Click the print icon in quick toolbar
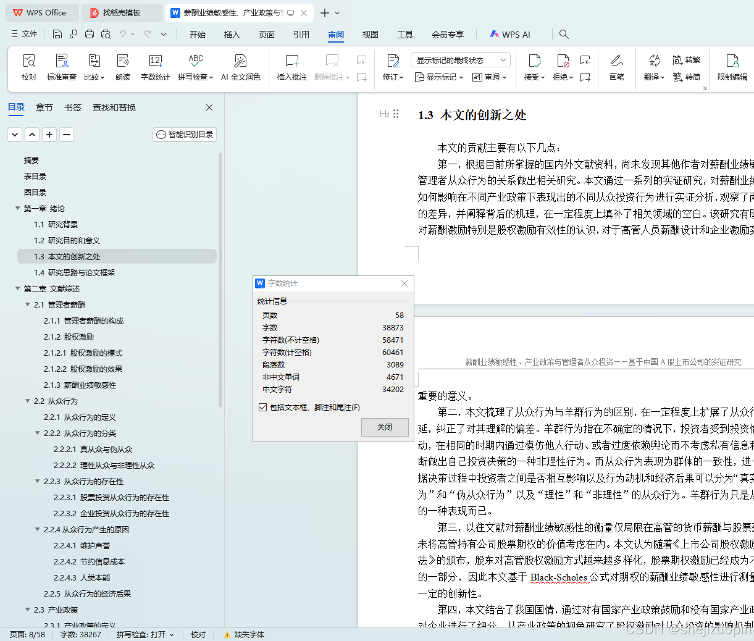 (x=90, y=34)
